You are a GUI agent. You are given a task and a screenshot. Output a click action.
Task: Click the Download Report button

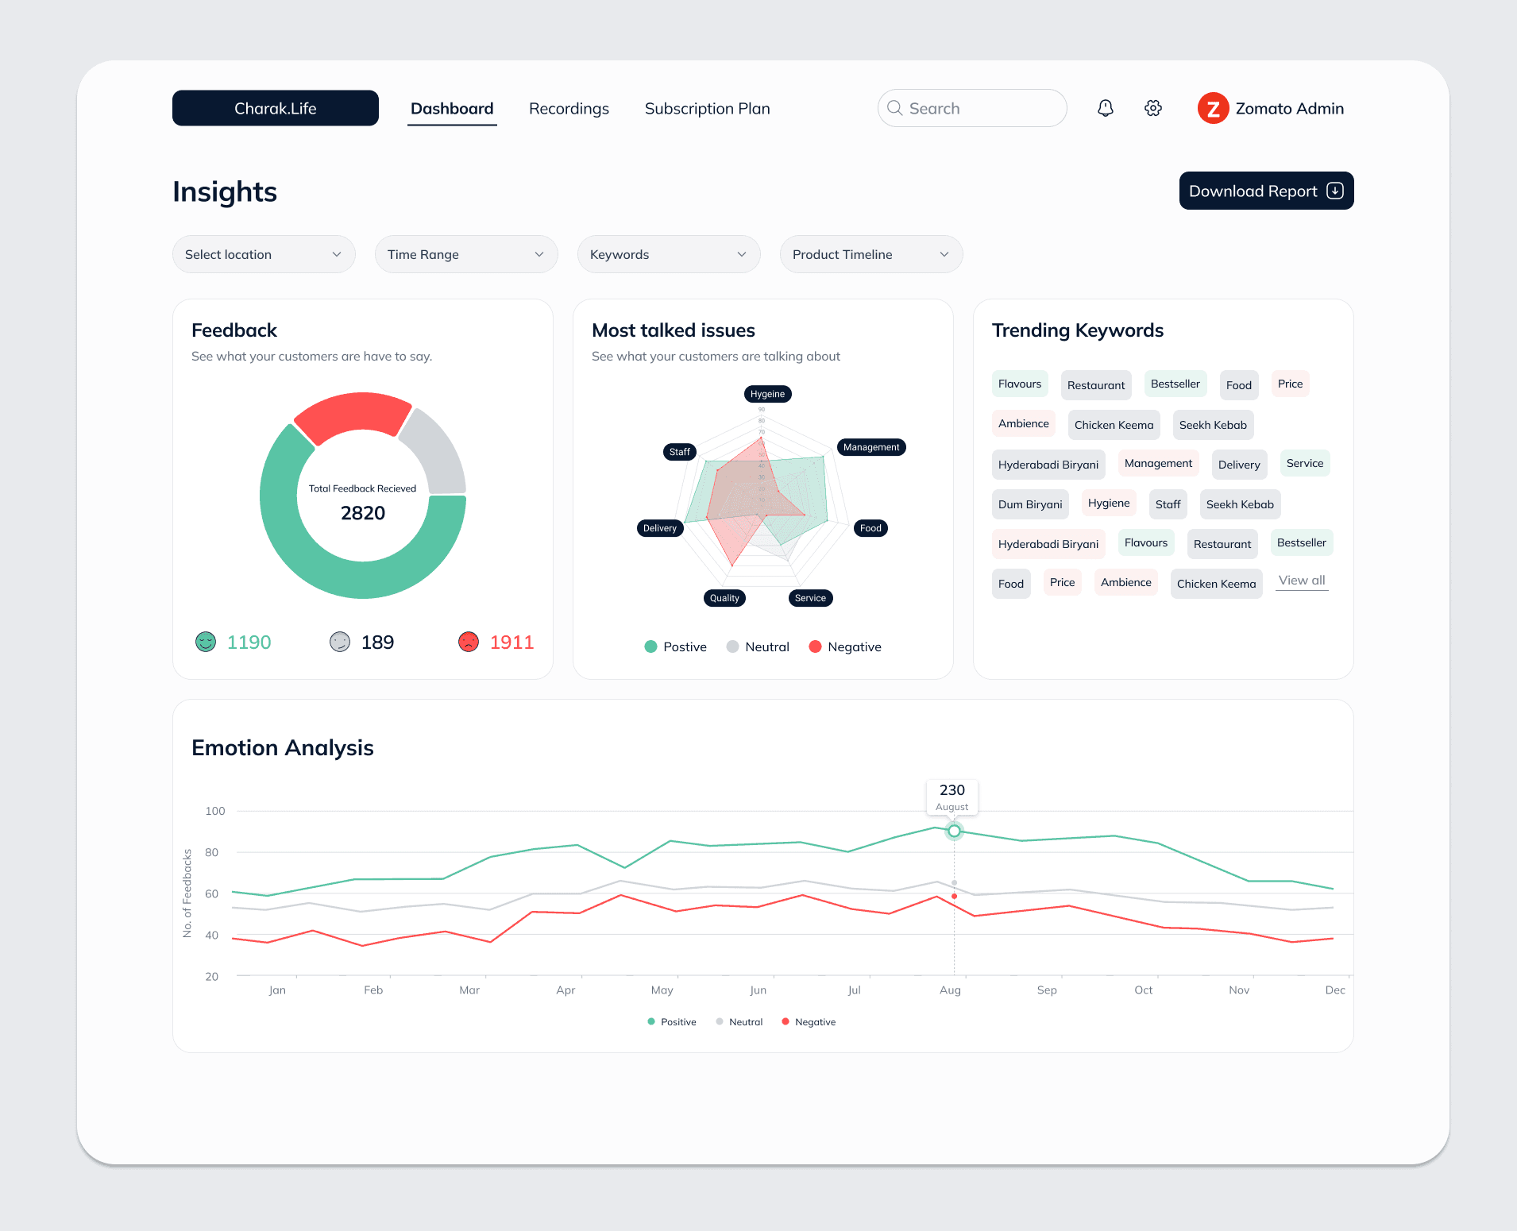(x=1266, y=191)
